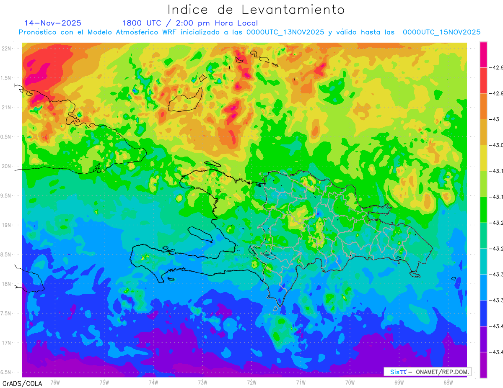Screen dimensions: 503x388
Task: Click the map title 'Indice de Levantamiento'
Action: [x=256, y=10]
